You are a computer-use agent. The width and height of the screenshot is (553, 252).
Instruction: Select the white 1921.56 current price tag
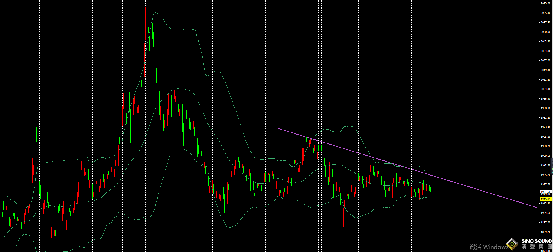pyautogui.click(x=545, y=192)
